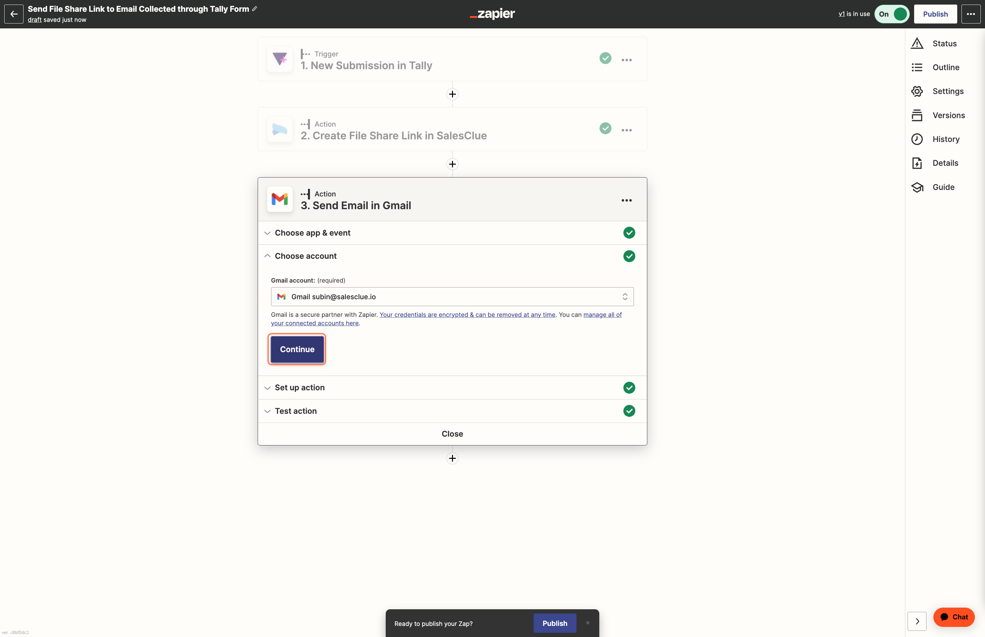This screenshot has height=637, width=985.
Task: Open the Settings panel
Action: [x=937, y=91]
